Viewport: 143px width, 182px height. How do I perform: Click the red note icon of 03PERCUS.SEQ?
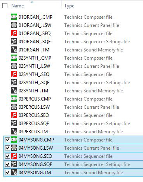click(x=14, y=115)
